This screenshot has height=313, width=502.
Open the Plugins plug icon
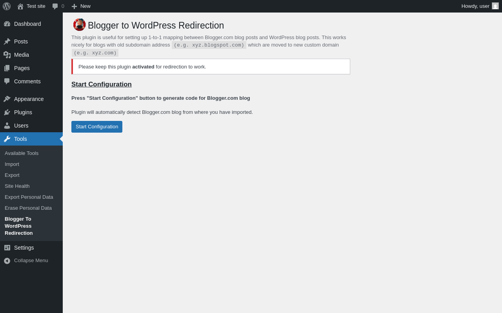7,112
